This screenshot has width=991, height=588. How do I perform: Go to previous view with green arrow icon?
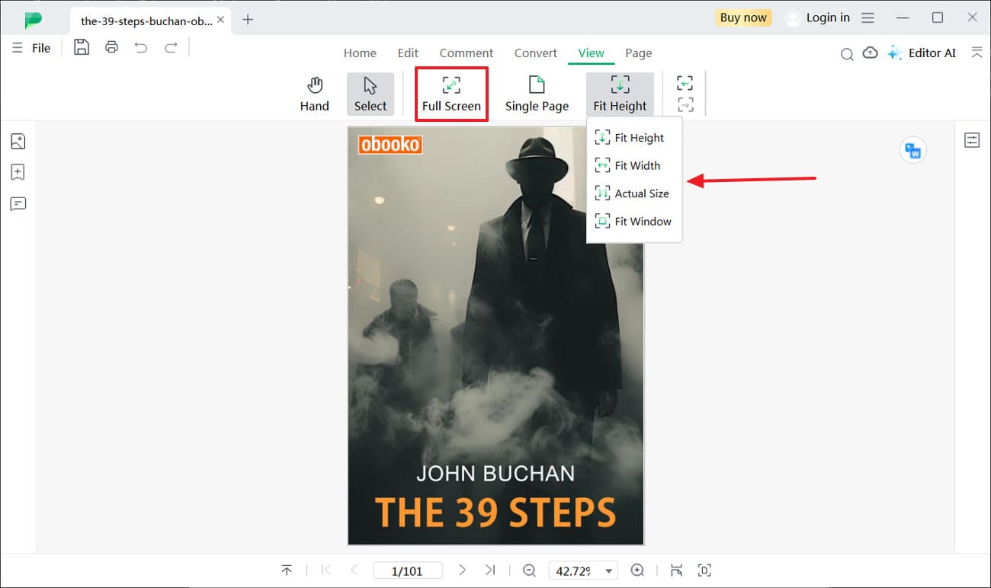(x=685, y=83)
